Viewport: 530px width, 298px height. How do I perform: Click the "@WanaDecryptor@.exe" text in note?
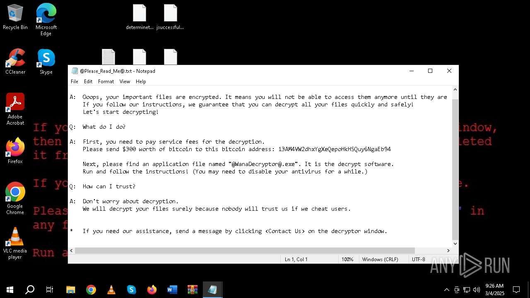point(264,164)
